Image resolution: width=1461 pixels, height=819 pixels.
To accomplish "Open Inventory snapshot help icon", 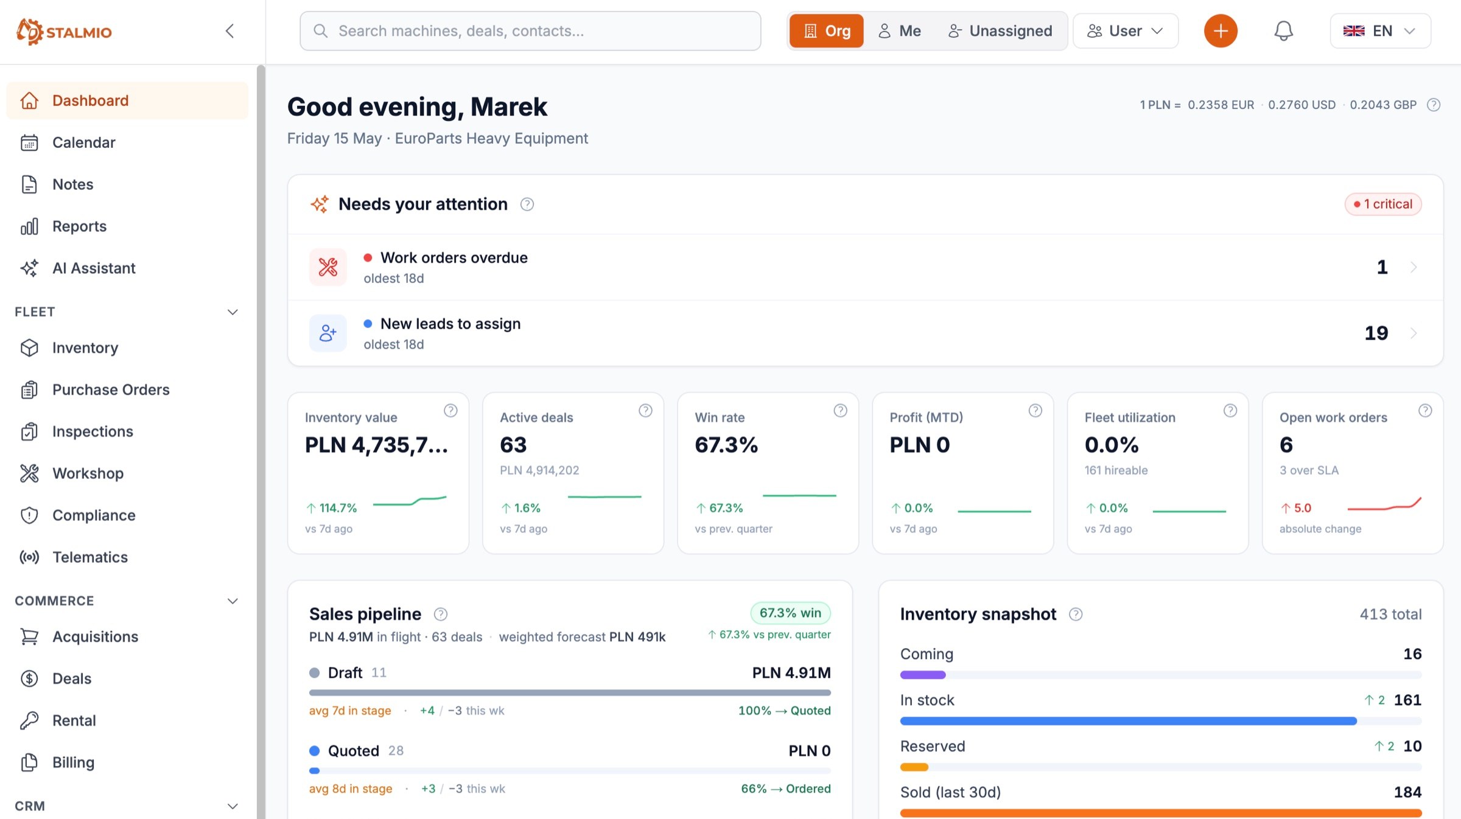I will [x=1076, y=615].
